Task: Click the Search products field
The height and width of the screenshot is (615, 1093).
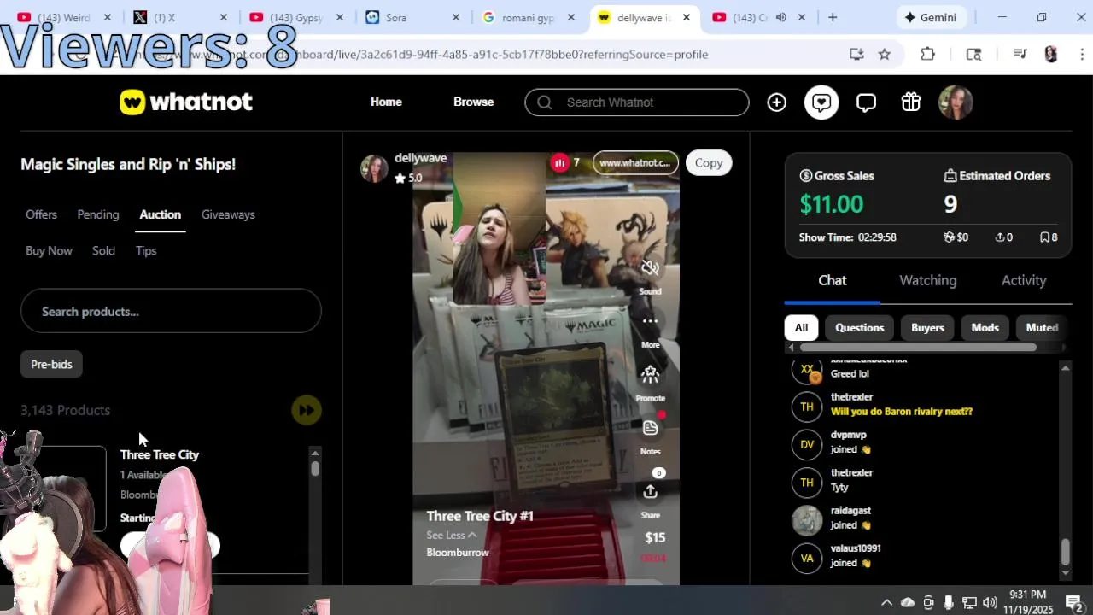Action: [171, 311]
